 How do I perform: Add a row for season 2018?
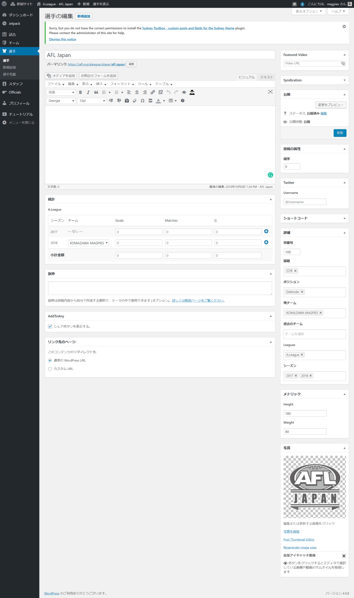pos(266,242)
